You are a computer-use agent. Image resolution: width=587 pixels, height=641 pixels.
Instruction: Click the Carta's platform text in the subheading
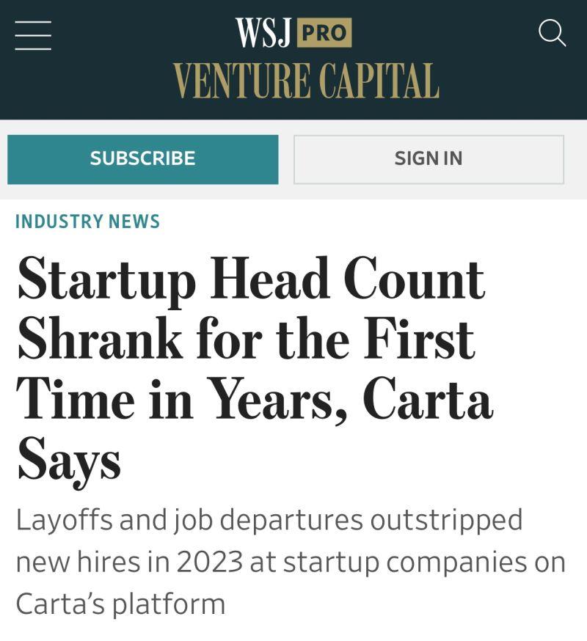(120, 604)
